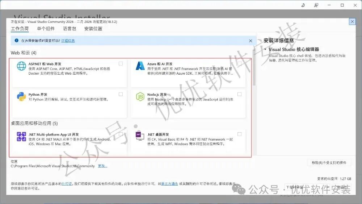362x204 pixels.
Task: Open the 详细信息 help link
Action: (68, 41)
